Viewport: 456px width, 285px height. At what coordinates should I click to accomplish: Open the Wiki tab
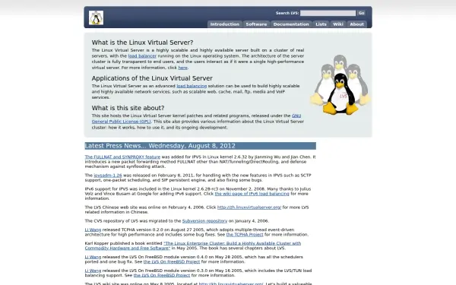pyautogui.click(x=338, y=24)
